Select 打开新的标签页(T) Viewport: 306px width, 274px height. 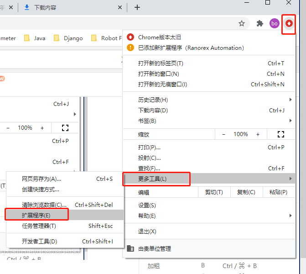tap(209, 63)
